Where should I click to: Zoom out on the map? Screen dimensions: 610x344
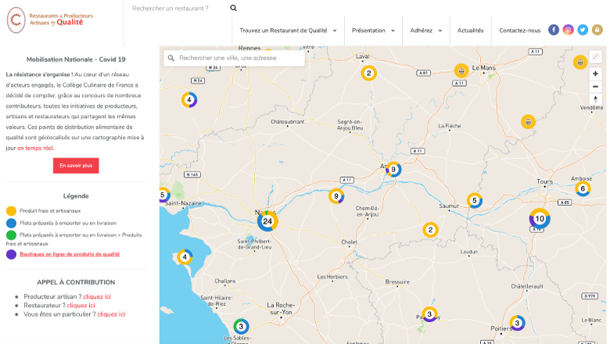click(595, 86)
